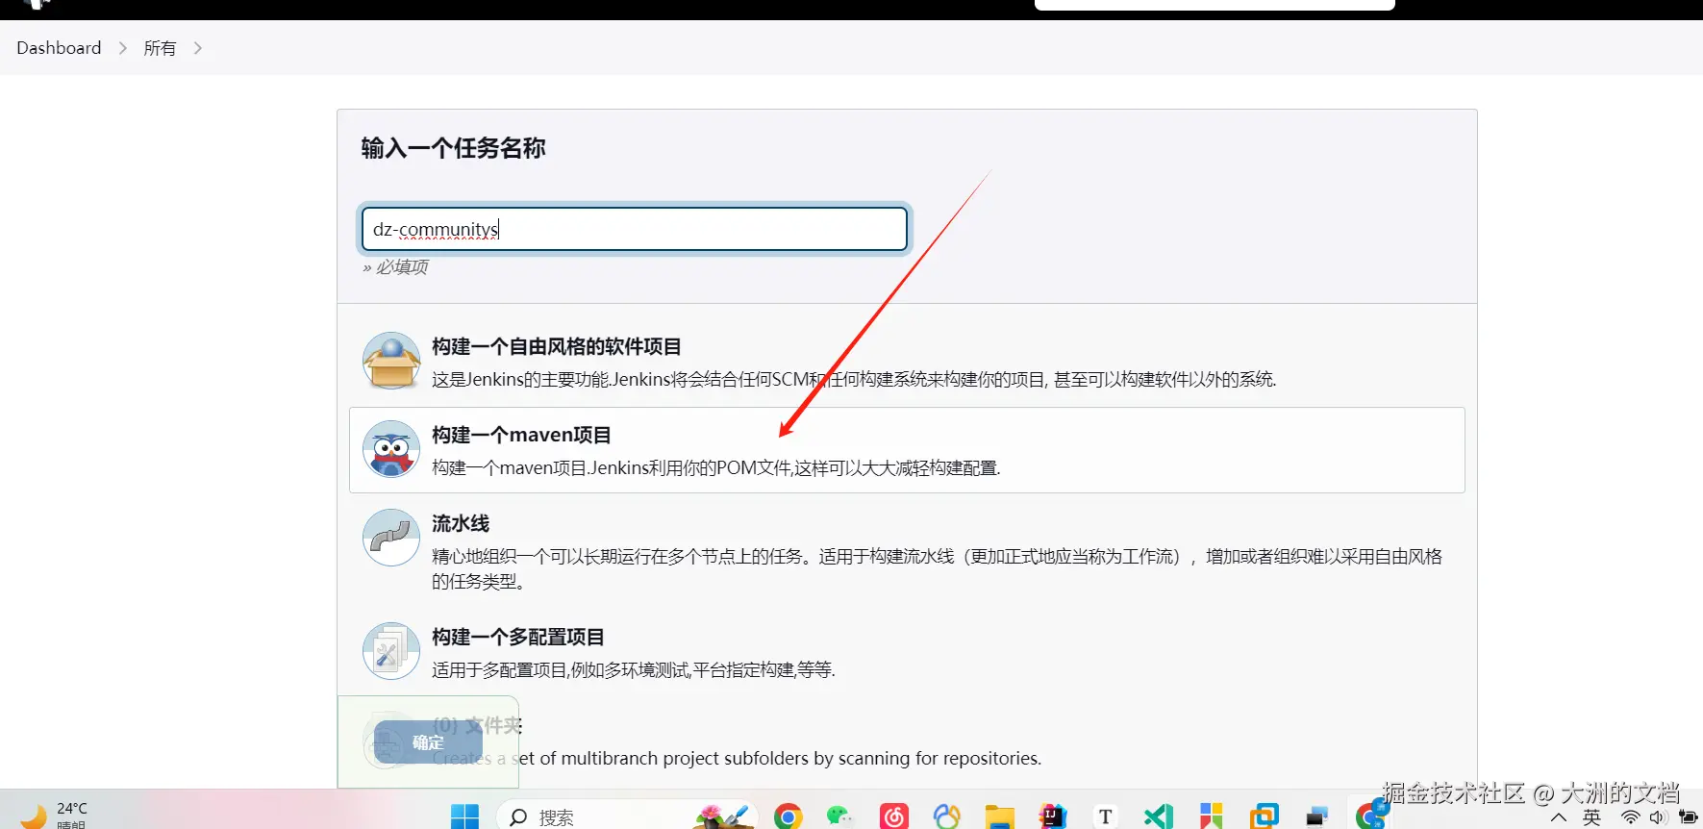
Task: Go to Dashboard in the breadcrumb
Action: 59,48
